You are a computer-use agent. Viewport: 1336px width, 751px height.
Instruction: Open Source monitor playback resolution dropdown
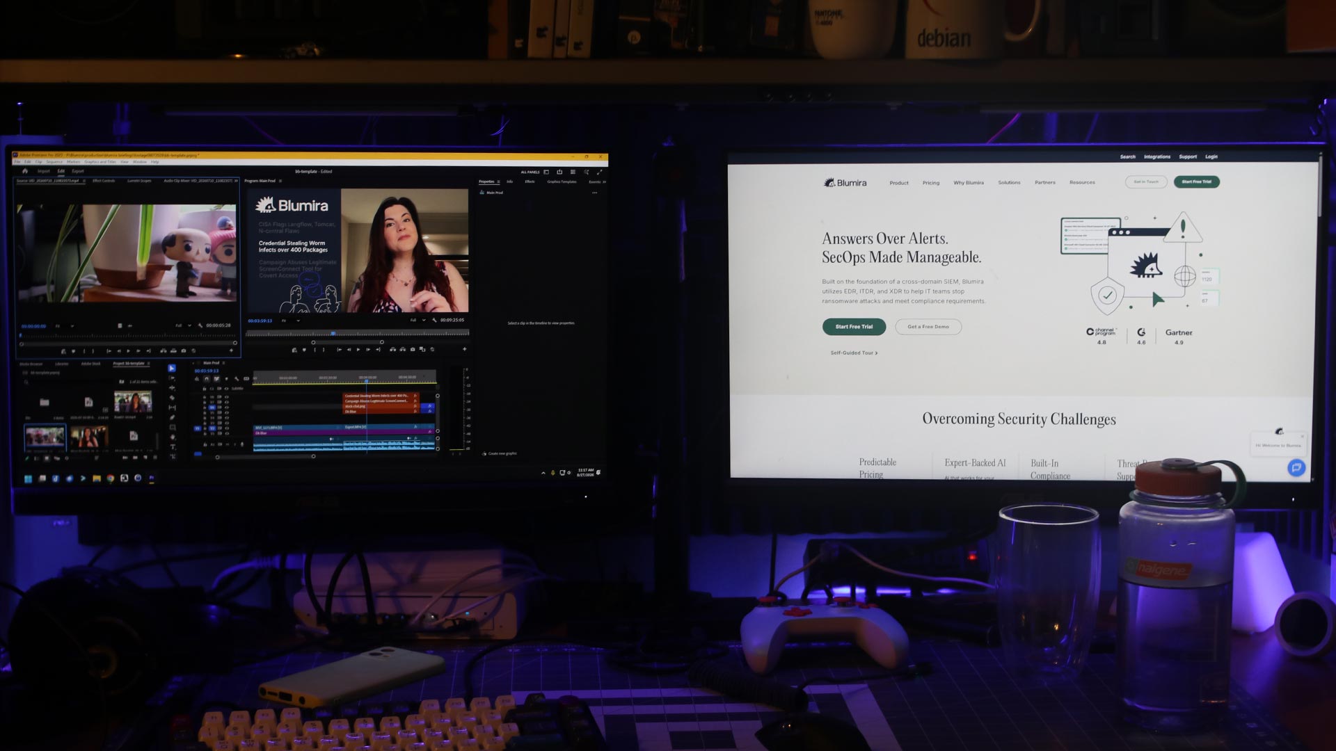click(x=184, y=325)
